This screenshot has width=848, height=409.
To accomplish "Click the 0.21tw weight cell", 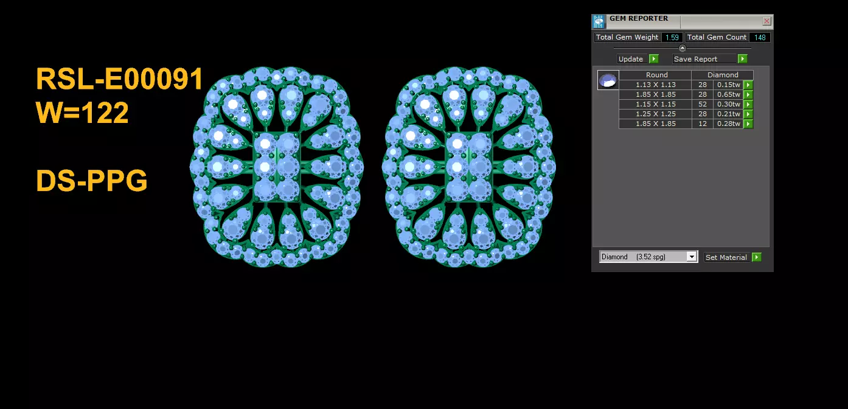I will (729, 114).
